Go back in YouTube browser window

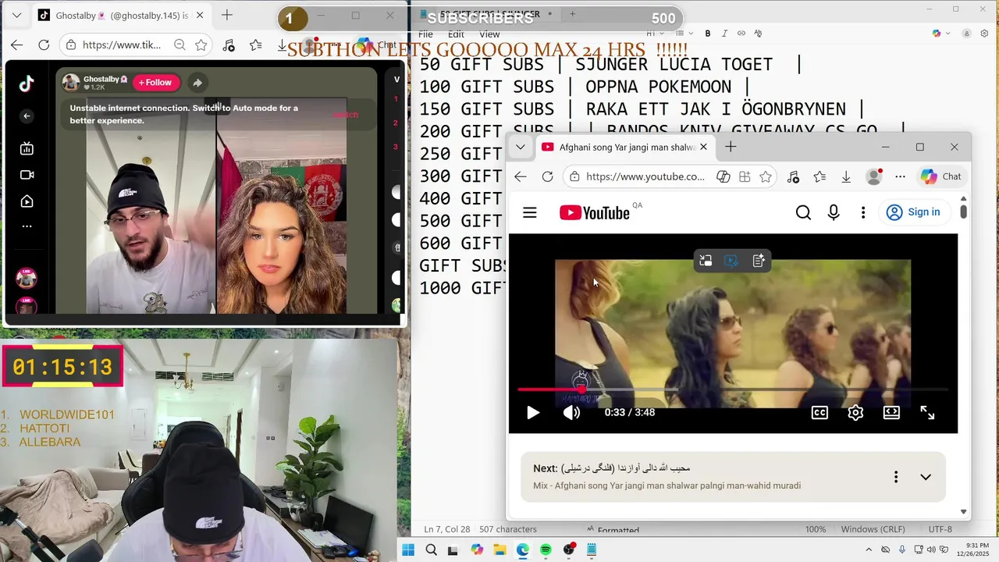click(521, 177)
